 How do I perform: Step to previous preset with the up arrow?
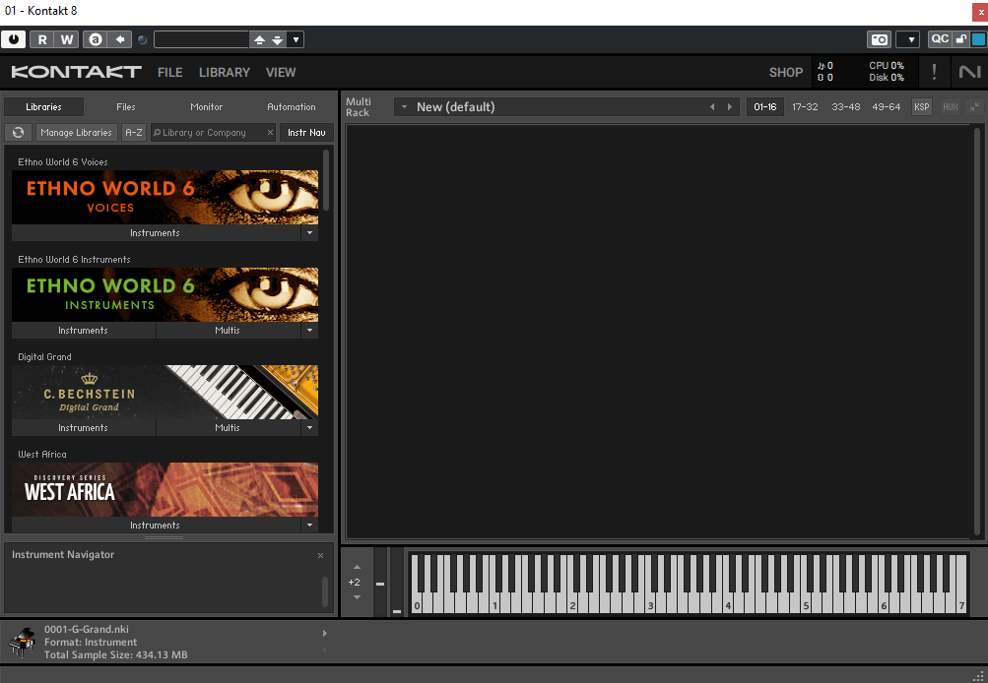259,39
